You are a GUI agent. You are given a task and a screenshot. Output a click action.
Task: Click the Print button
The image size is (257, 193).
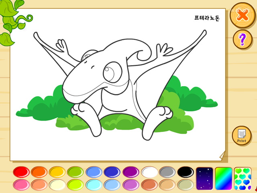click(242, 136)
